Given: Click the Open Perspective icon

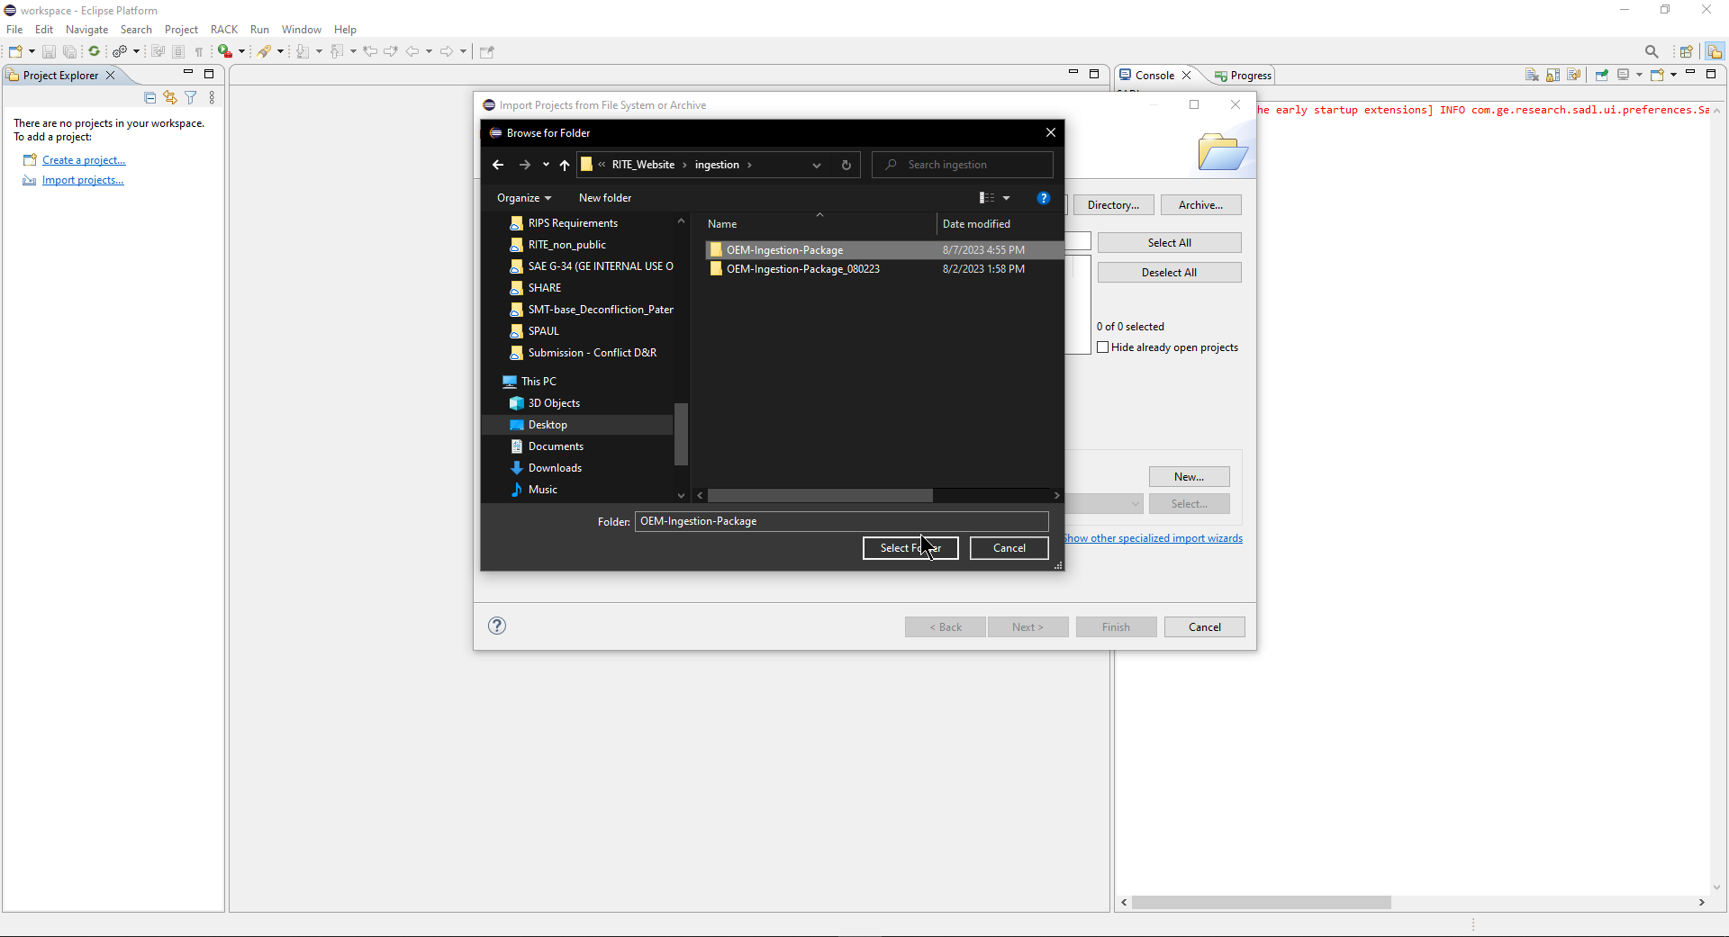Looking at the screenshot, I should tap(1687, 51).
